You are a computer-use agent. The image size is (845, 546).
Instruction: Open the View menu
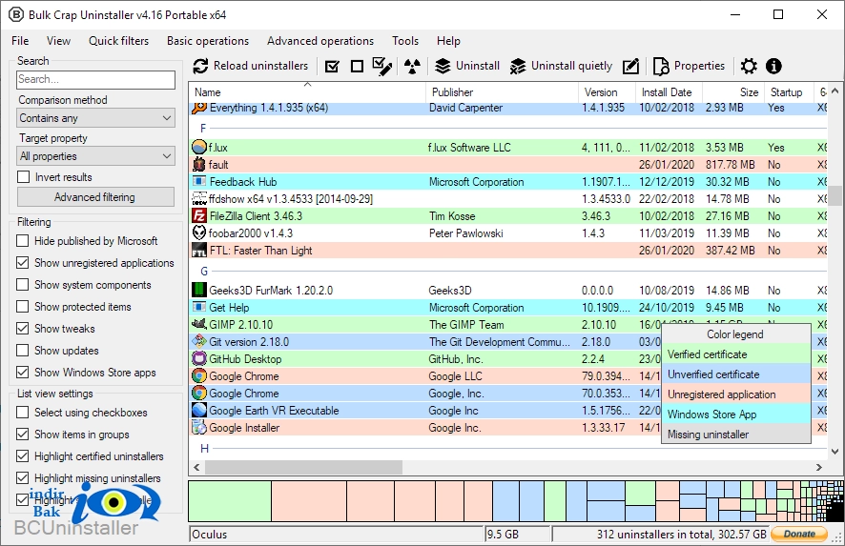58,41
